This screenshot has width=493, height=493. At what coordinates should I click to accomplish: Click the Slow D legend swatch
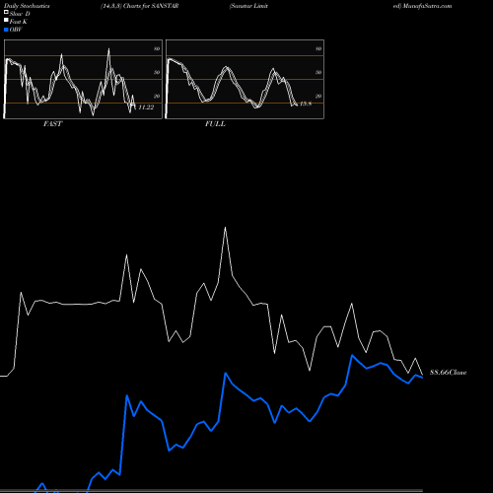tap(6, 12)
